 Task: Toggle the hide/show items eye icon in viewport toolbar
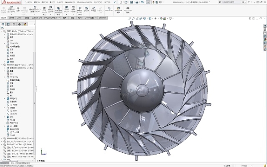coord(156,18)
